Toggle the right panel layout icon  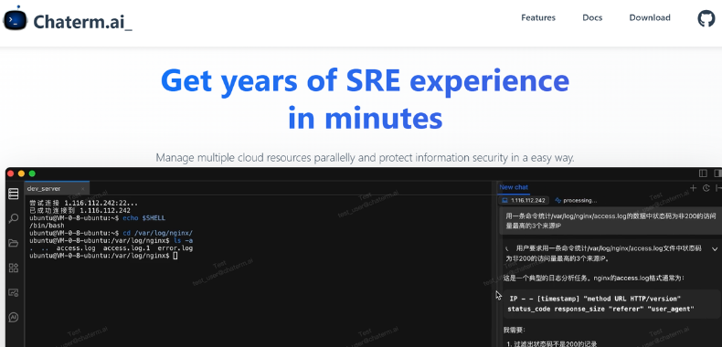717,173
